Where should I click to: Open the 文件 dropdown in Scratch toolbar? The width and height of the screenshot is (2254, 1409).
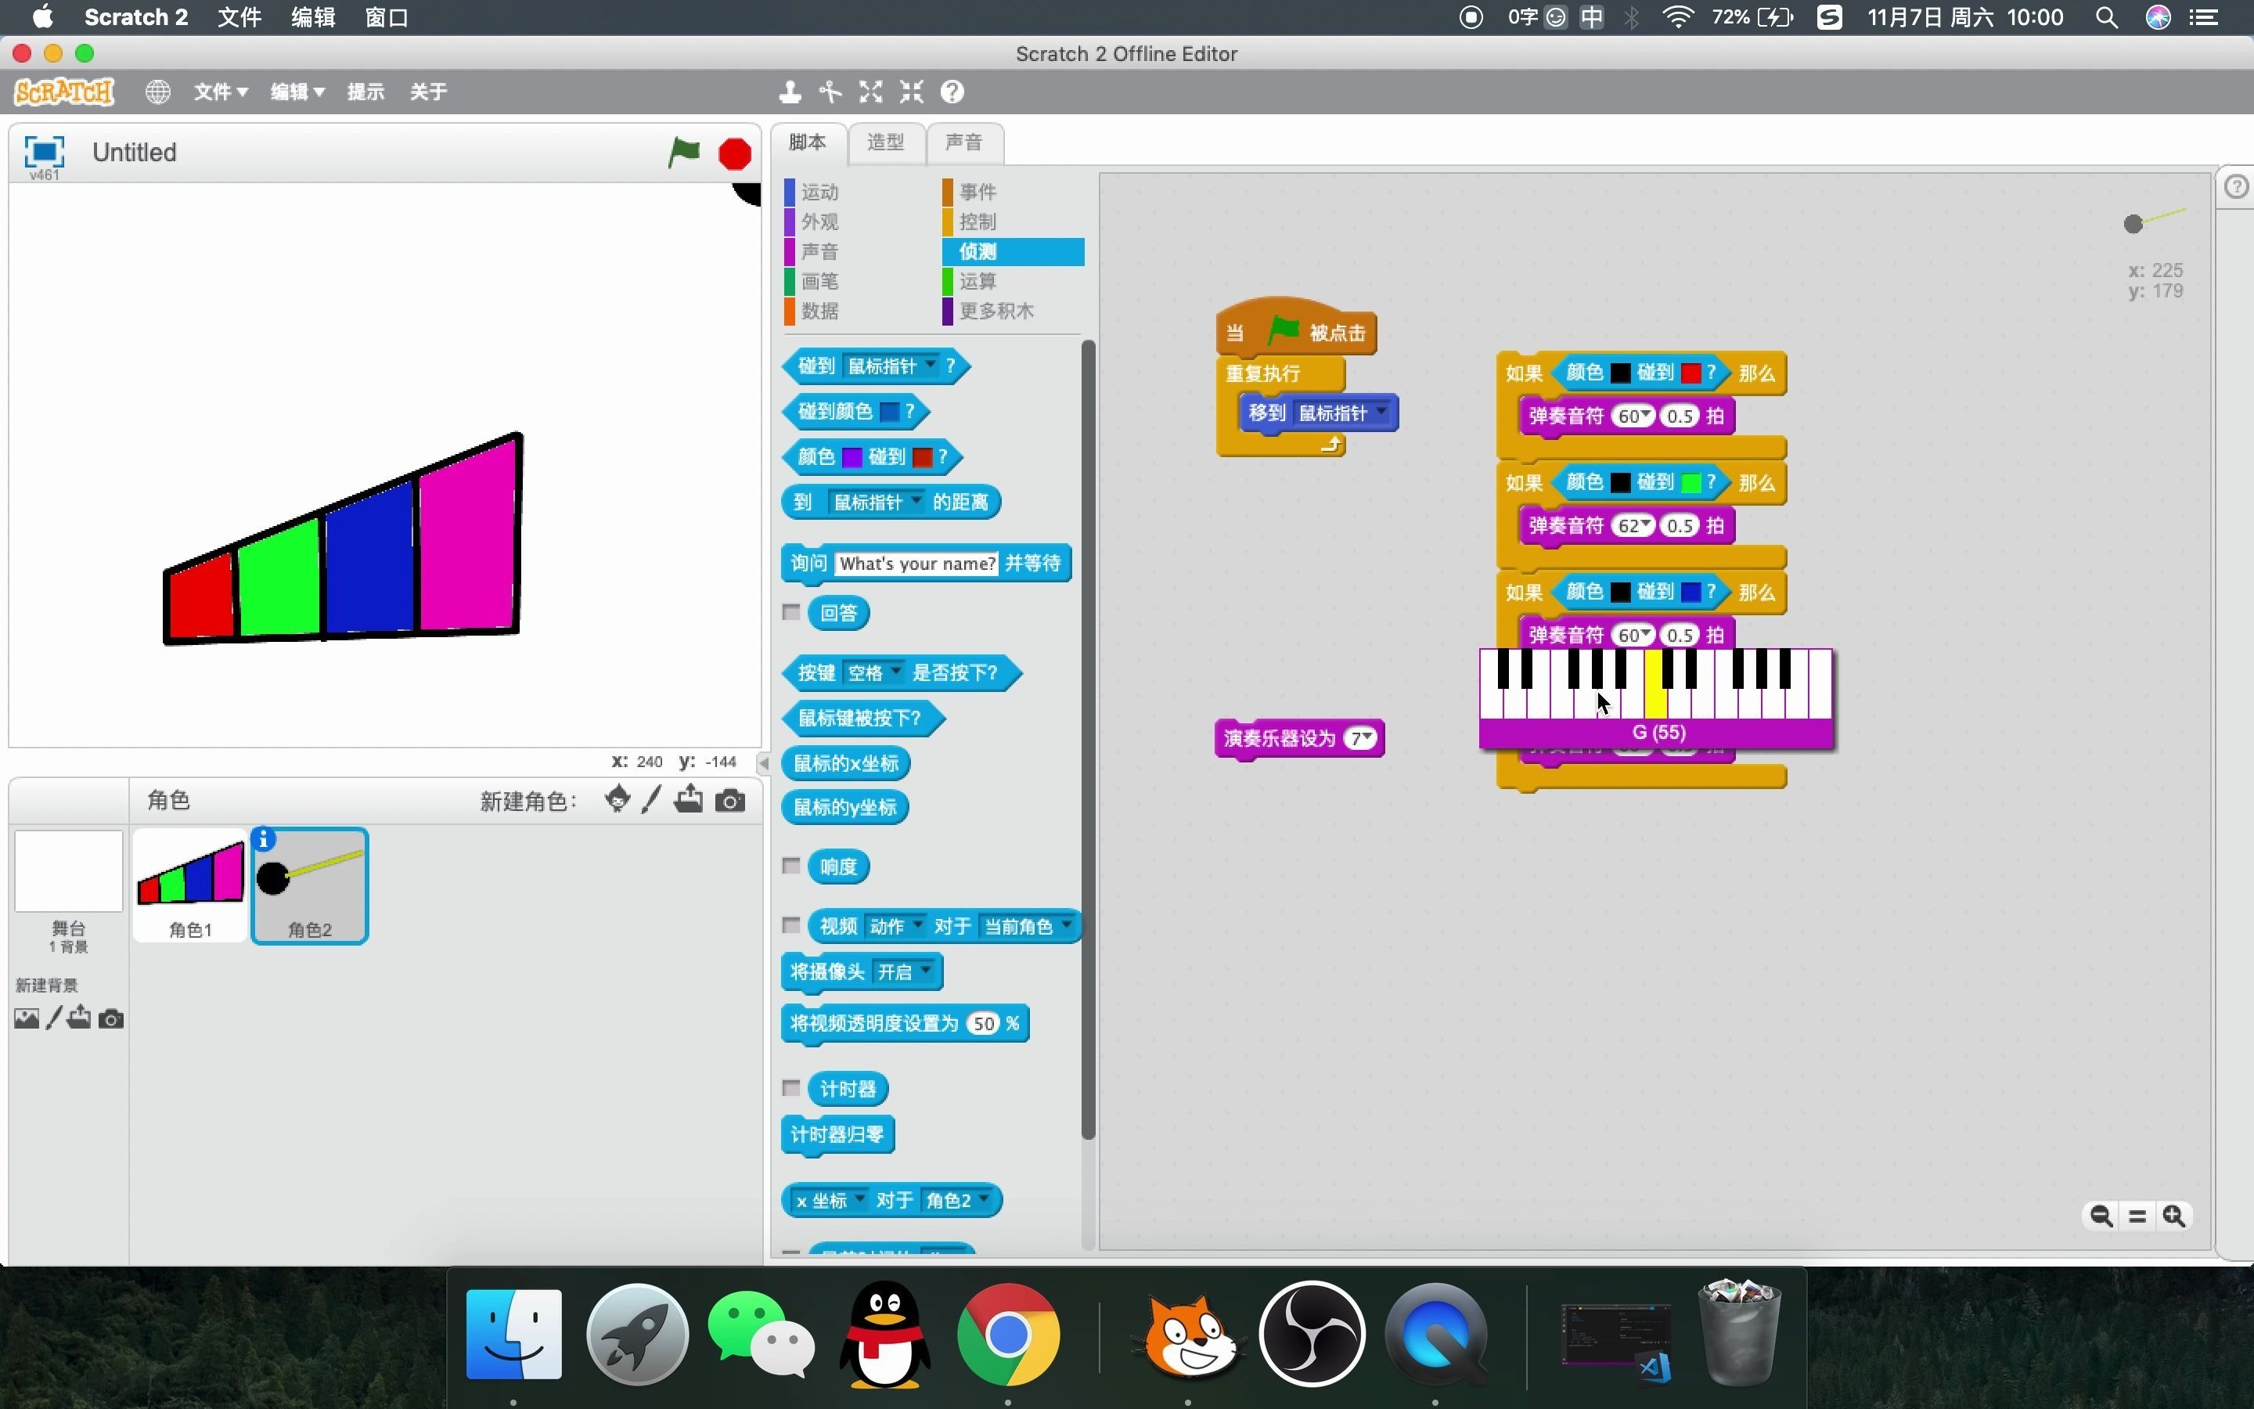coord(220,92)
